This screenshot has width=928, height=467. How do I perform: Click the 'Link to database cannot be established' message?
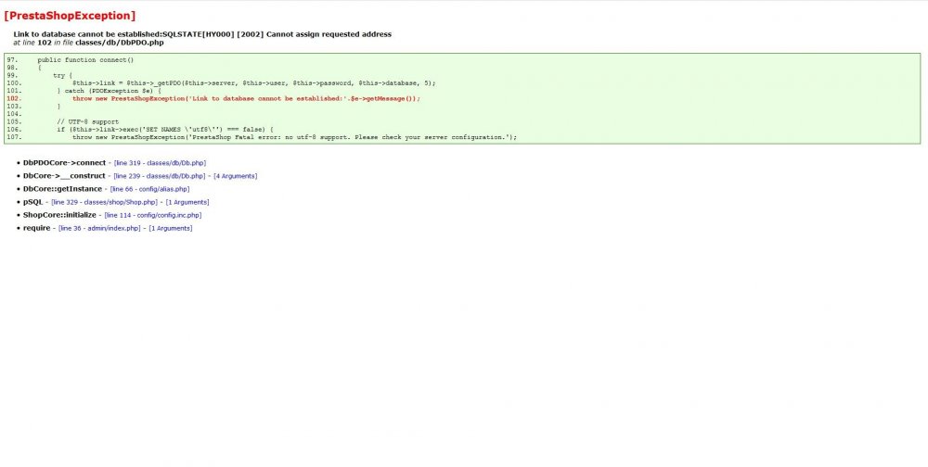202,34
